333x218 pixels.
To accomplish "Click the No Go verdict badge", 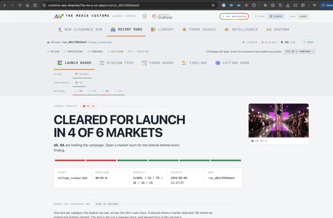I will [x=89, y=106].
